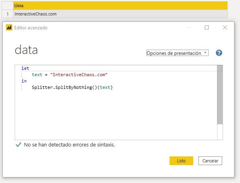Select the Lista column header
240x183 pixels.
pos(120,6)
